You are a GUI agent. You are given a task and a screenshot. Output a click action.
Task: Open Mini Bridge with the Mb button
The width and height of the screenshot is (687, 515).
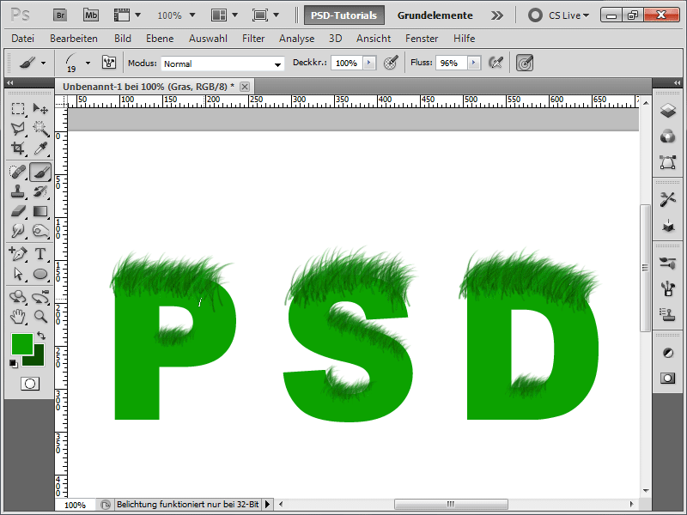tap(91, 15)
